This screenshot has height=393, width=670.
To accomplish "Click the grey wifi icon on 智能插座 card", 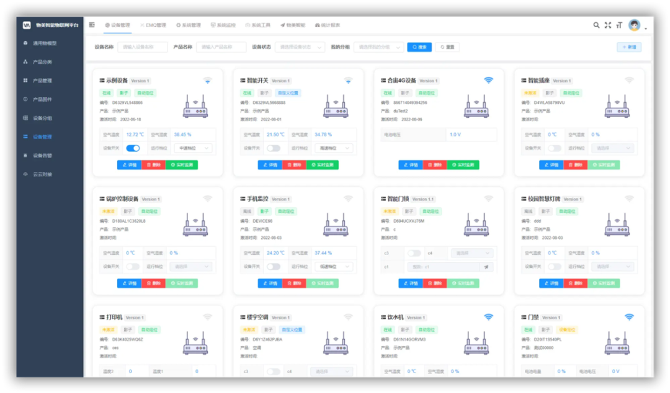I will point(629,80).
